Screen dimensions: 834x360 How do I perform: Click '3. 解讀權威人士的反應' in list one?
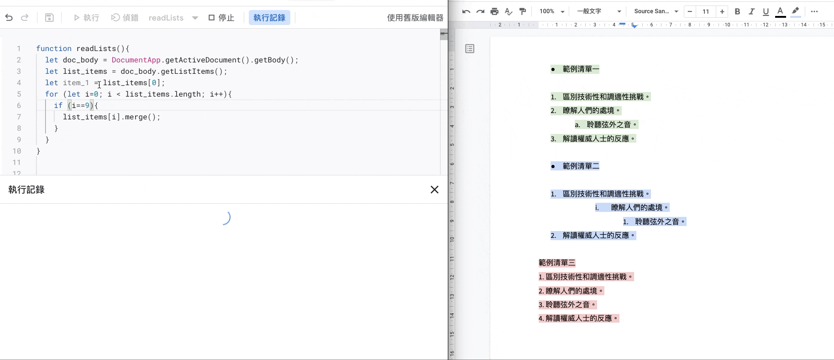tap(593, 139)
